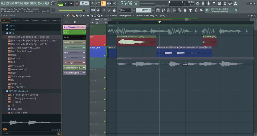
Task: Switch to the STARRED browser tab
Action: (56, 20)
